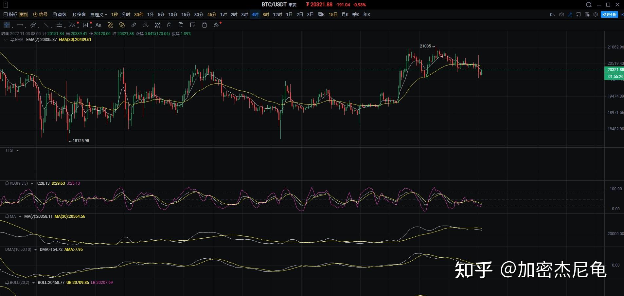Toggle the lock drawings icon
624x296 pixels.
coord(169,25)
